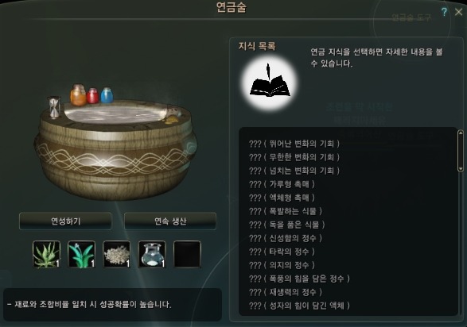This screenshot has height=327, width=467.
Task: Click the open book knowledge icon
Action: coord(270,83)
